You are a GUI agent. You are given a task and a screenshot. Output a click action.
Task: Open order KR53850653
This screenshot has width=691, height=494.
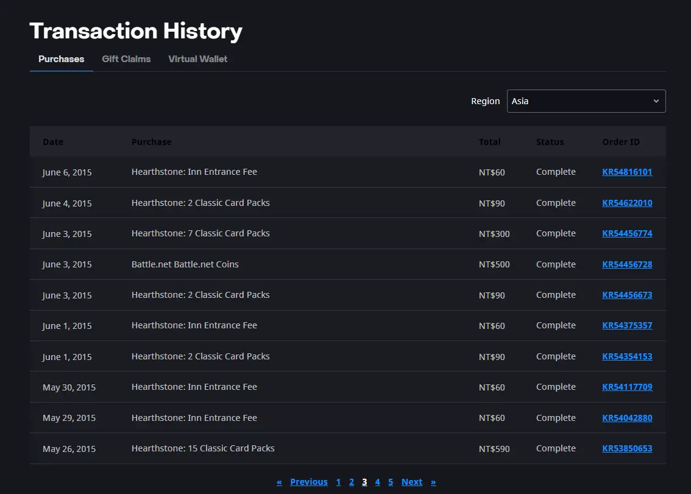627,448
